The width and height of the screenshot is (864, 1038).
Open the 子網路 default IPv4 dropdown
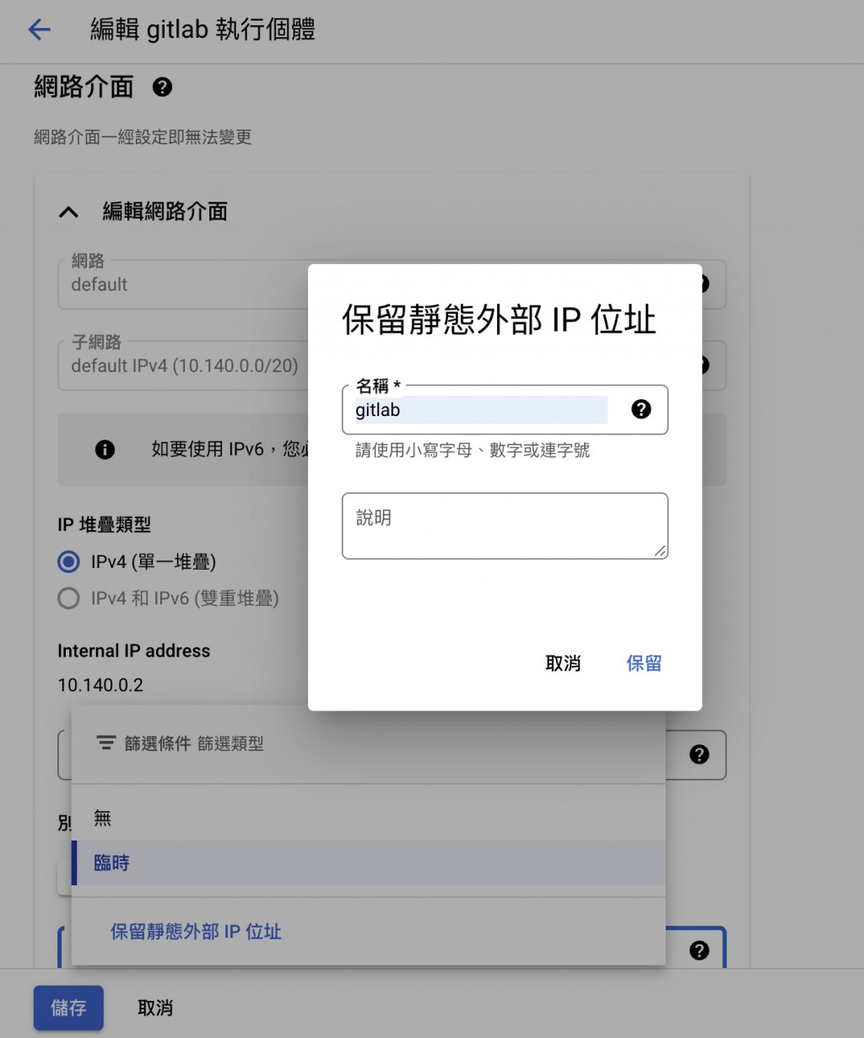pos(183,365)
